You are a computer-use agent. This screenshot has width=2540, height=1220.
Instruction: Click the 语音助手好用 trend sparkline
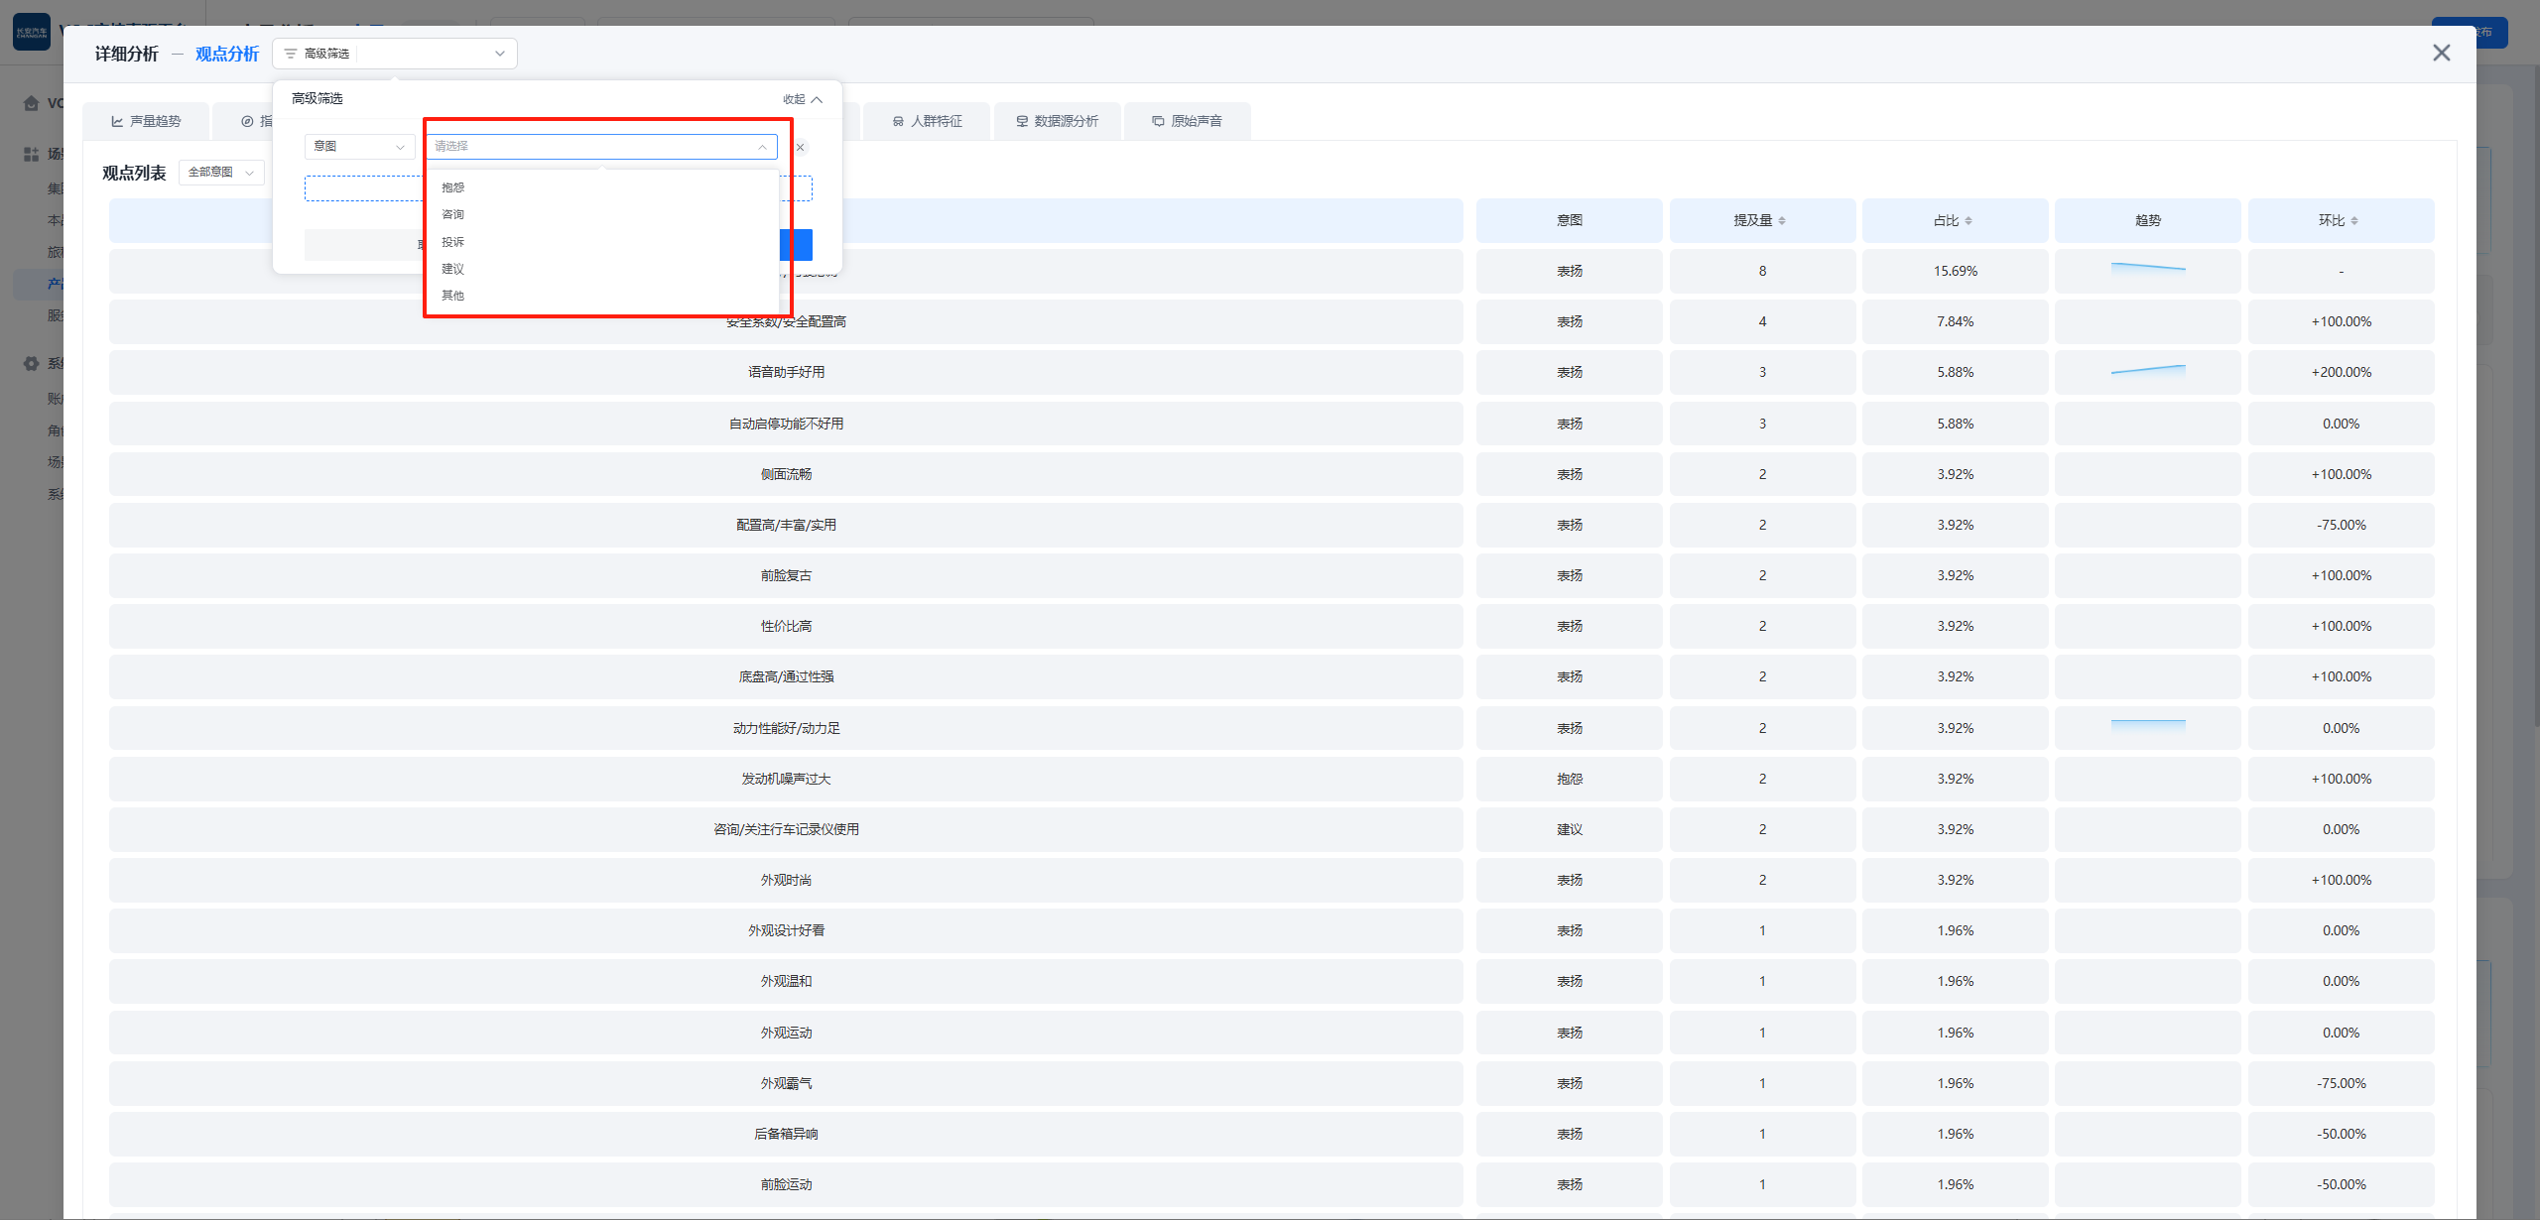(x=2147, y=371)
